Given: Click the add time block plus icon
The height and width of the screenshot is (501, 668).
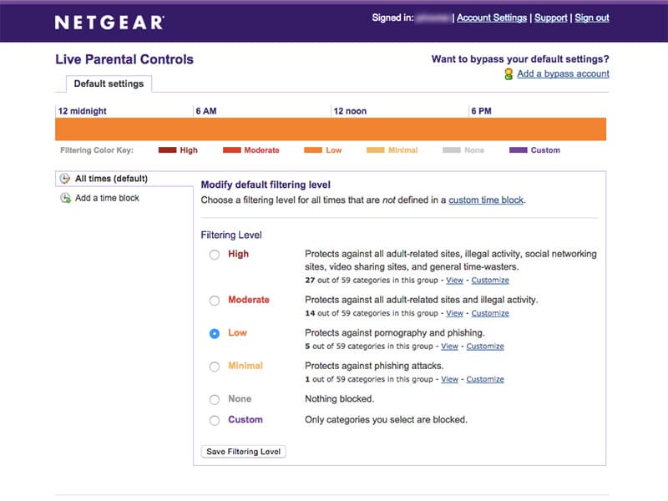Looking at the screenshot, I should point(65,199).
